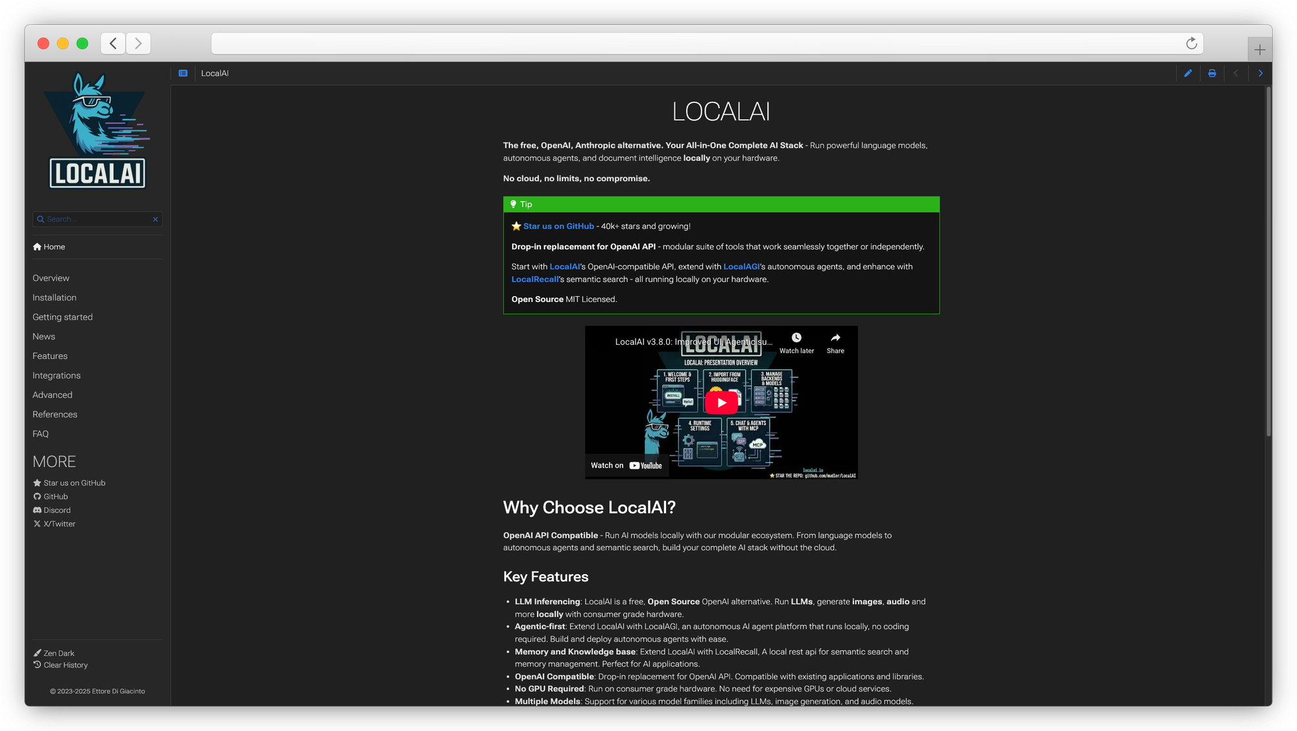Image resolution: width=1297 pixels, height=731 pixels.
Task: Play the LocalAI YouTube video
Action: 720,402
